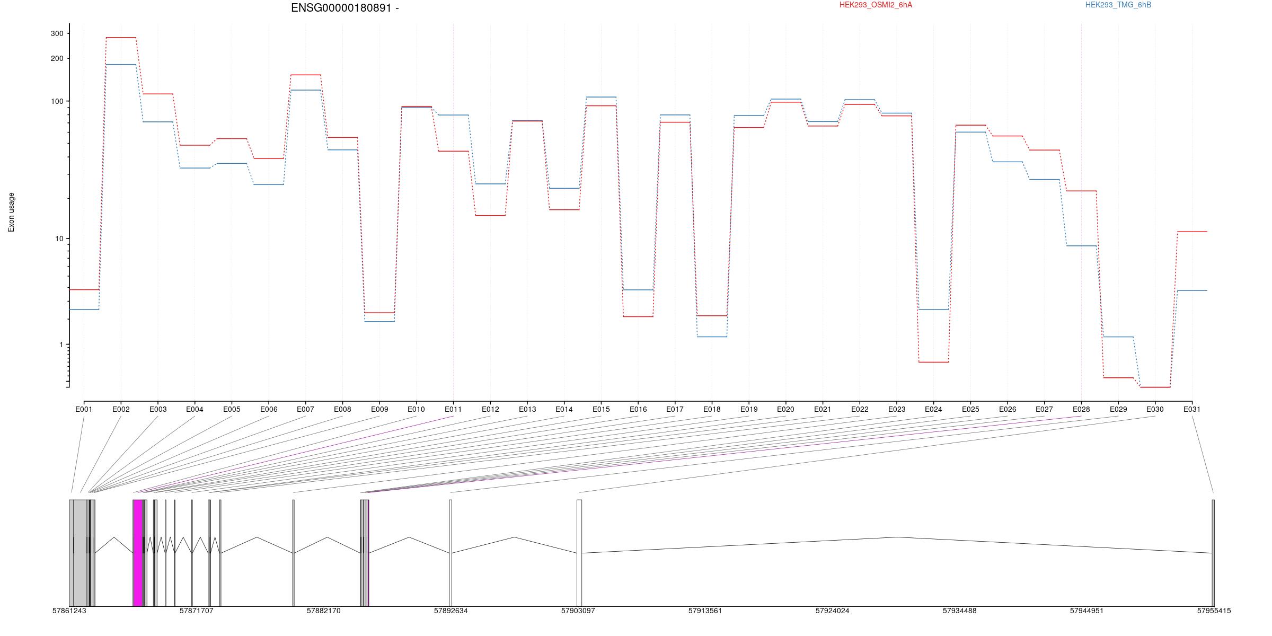Click exon label E009
Screen dimensions: 1272x636
pyautogui.click(x=379, y=409)
